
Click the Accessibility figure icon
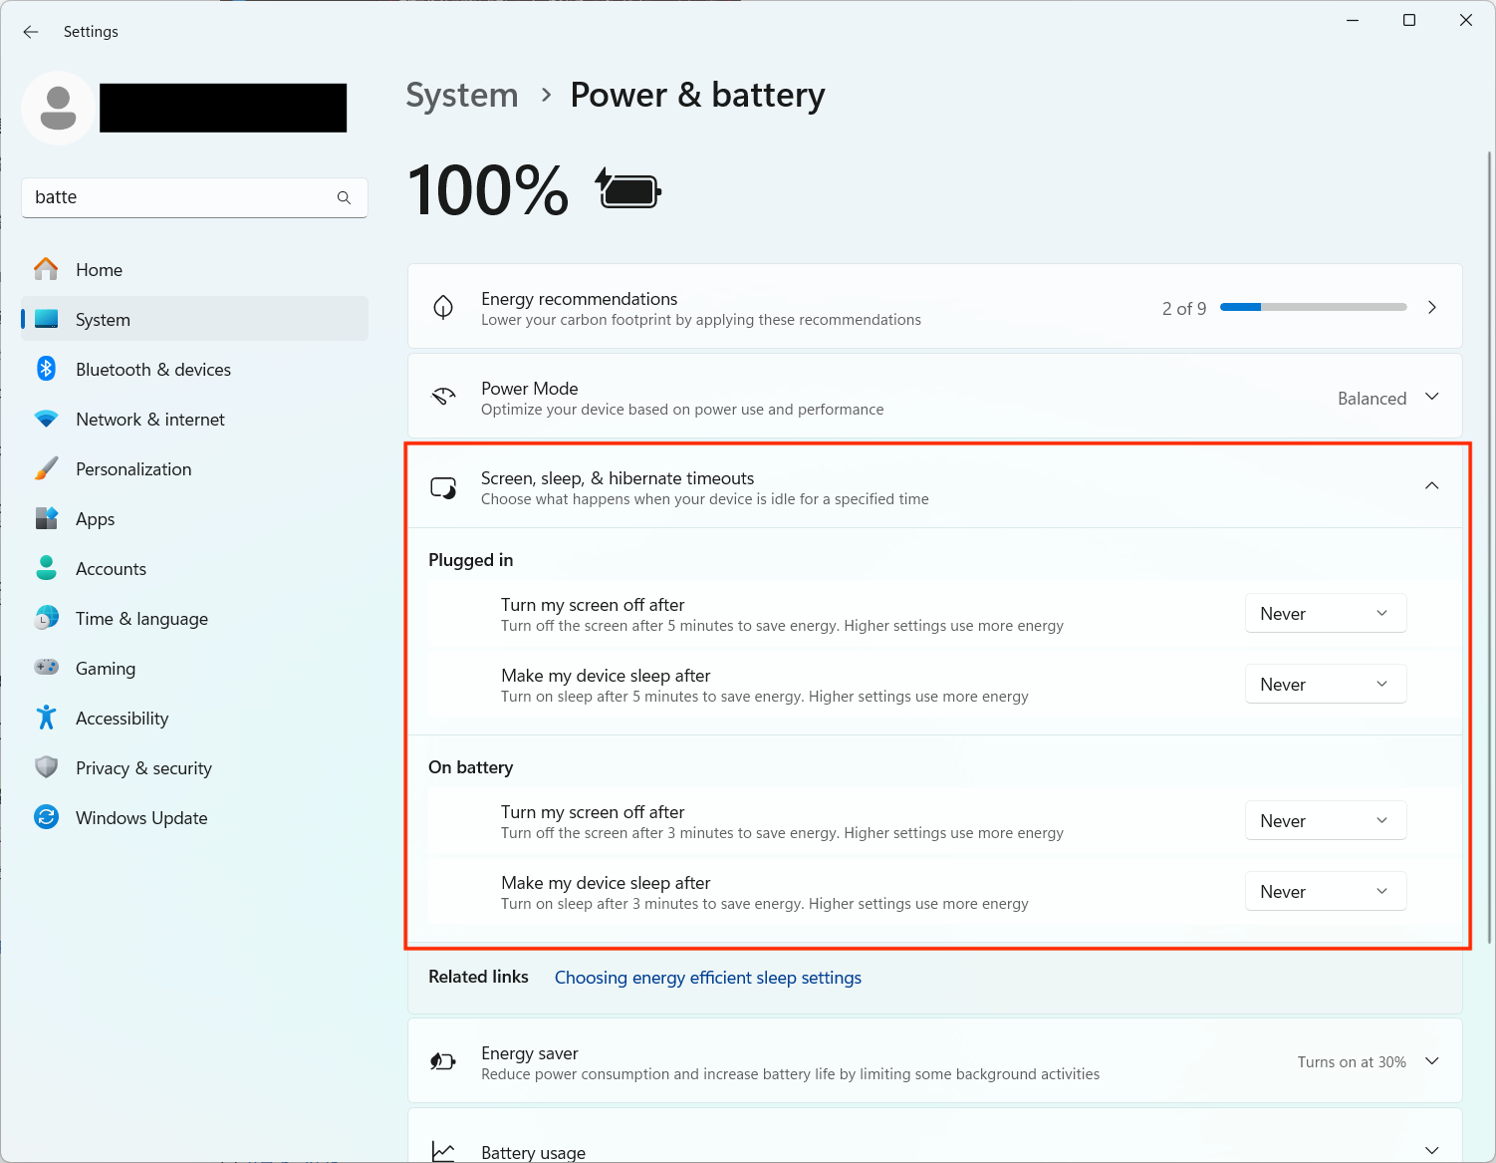(x=46, y=718)
